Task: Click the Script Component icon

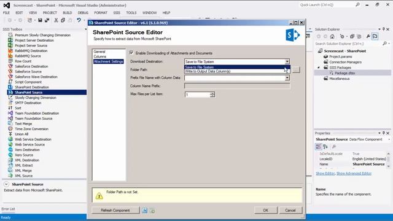Action: point(10,82)
